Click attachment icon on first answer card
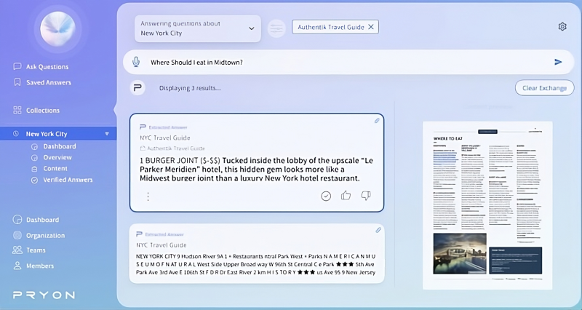The image size is (582, 310). [377, 121]
